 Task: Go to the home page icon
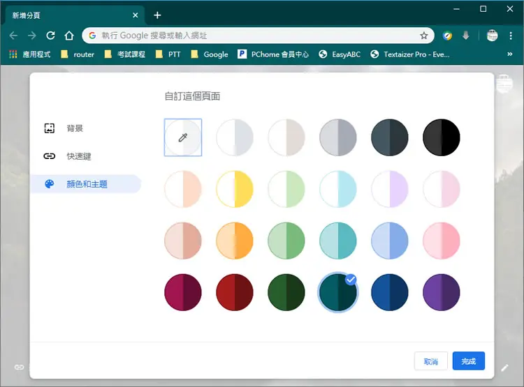69,36
